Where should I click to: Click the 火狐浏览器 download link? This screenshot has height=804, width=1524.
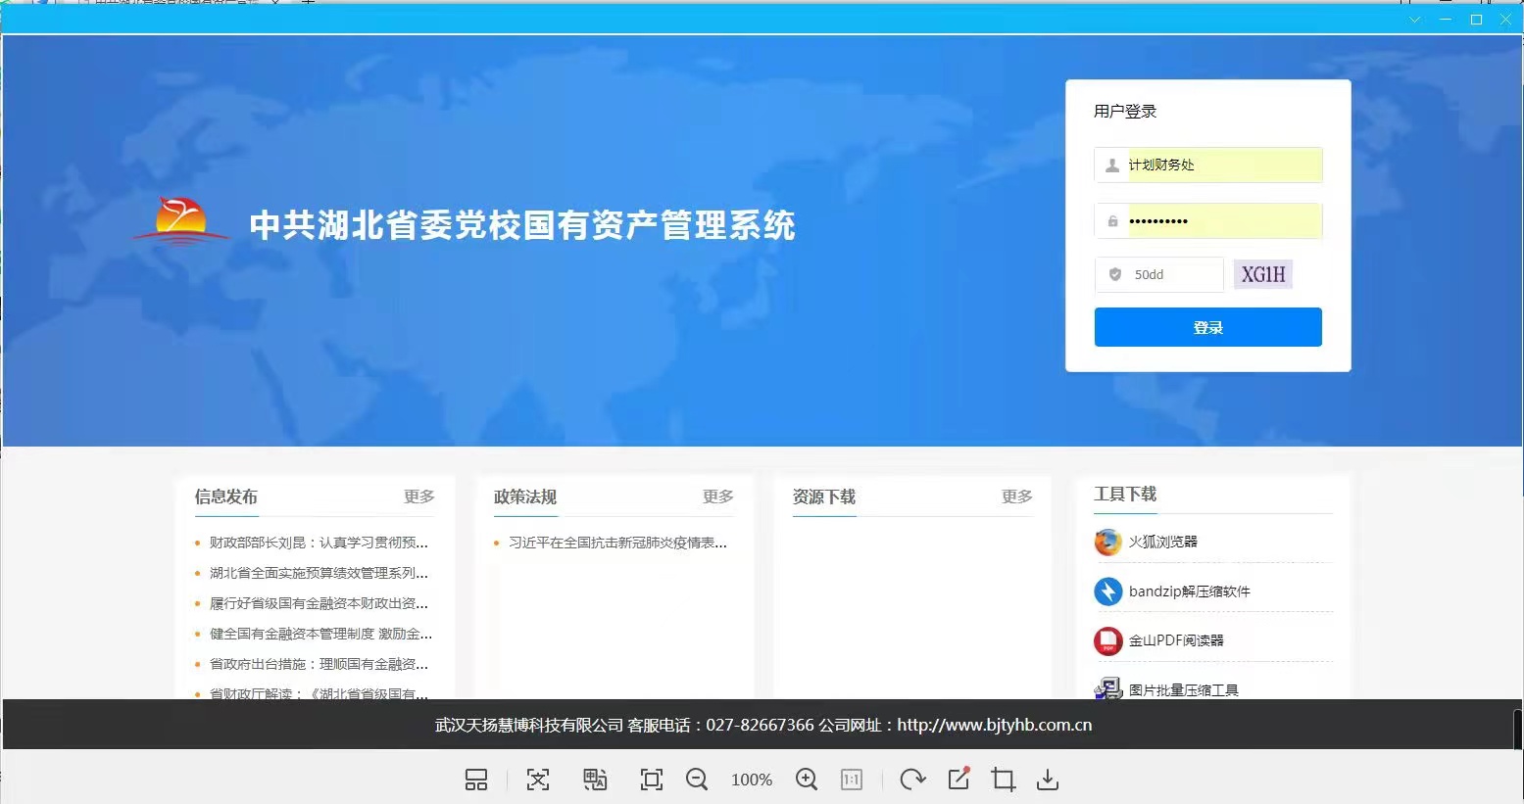point(1163,542)
